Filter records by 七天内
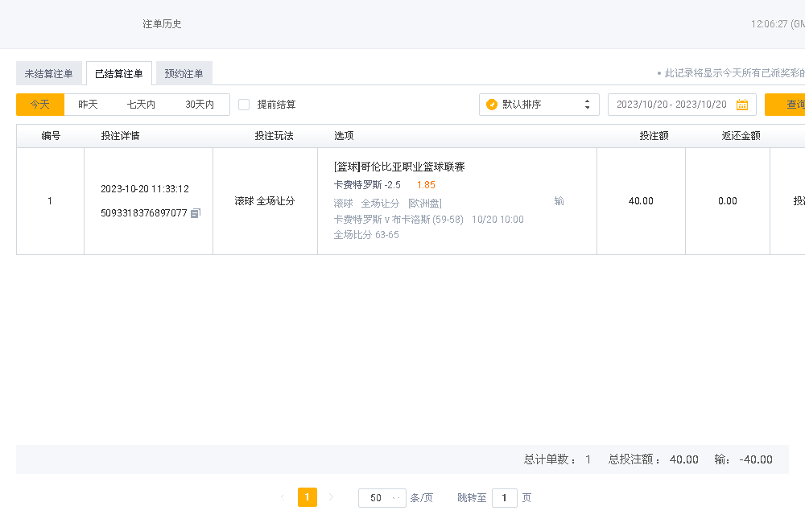This screenshot has height=523, width=805. 141,105
